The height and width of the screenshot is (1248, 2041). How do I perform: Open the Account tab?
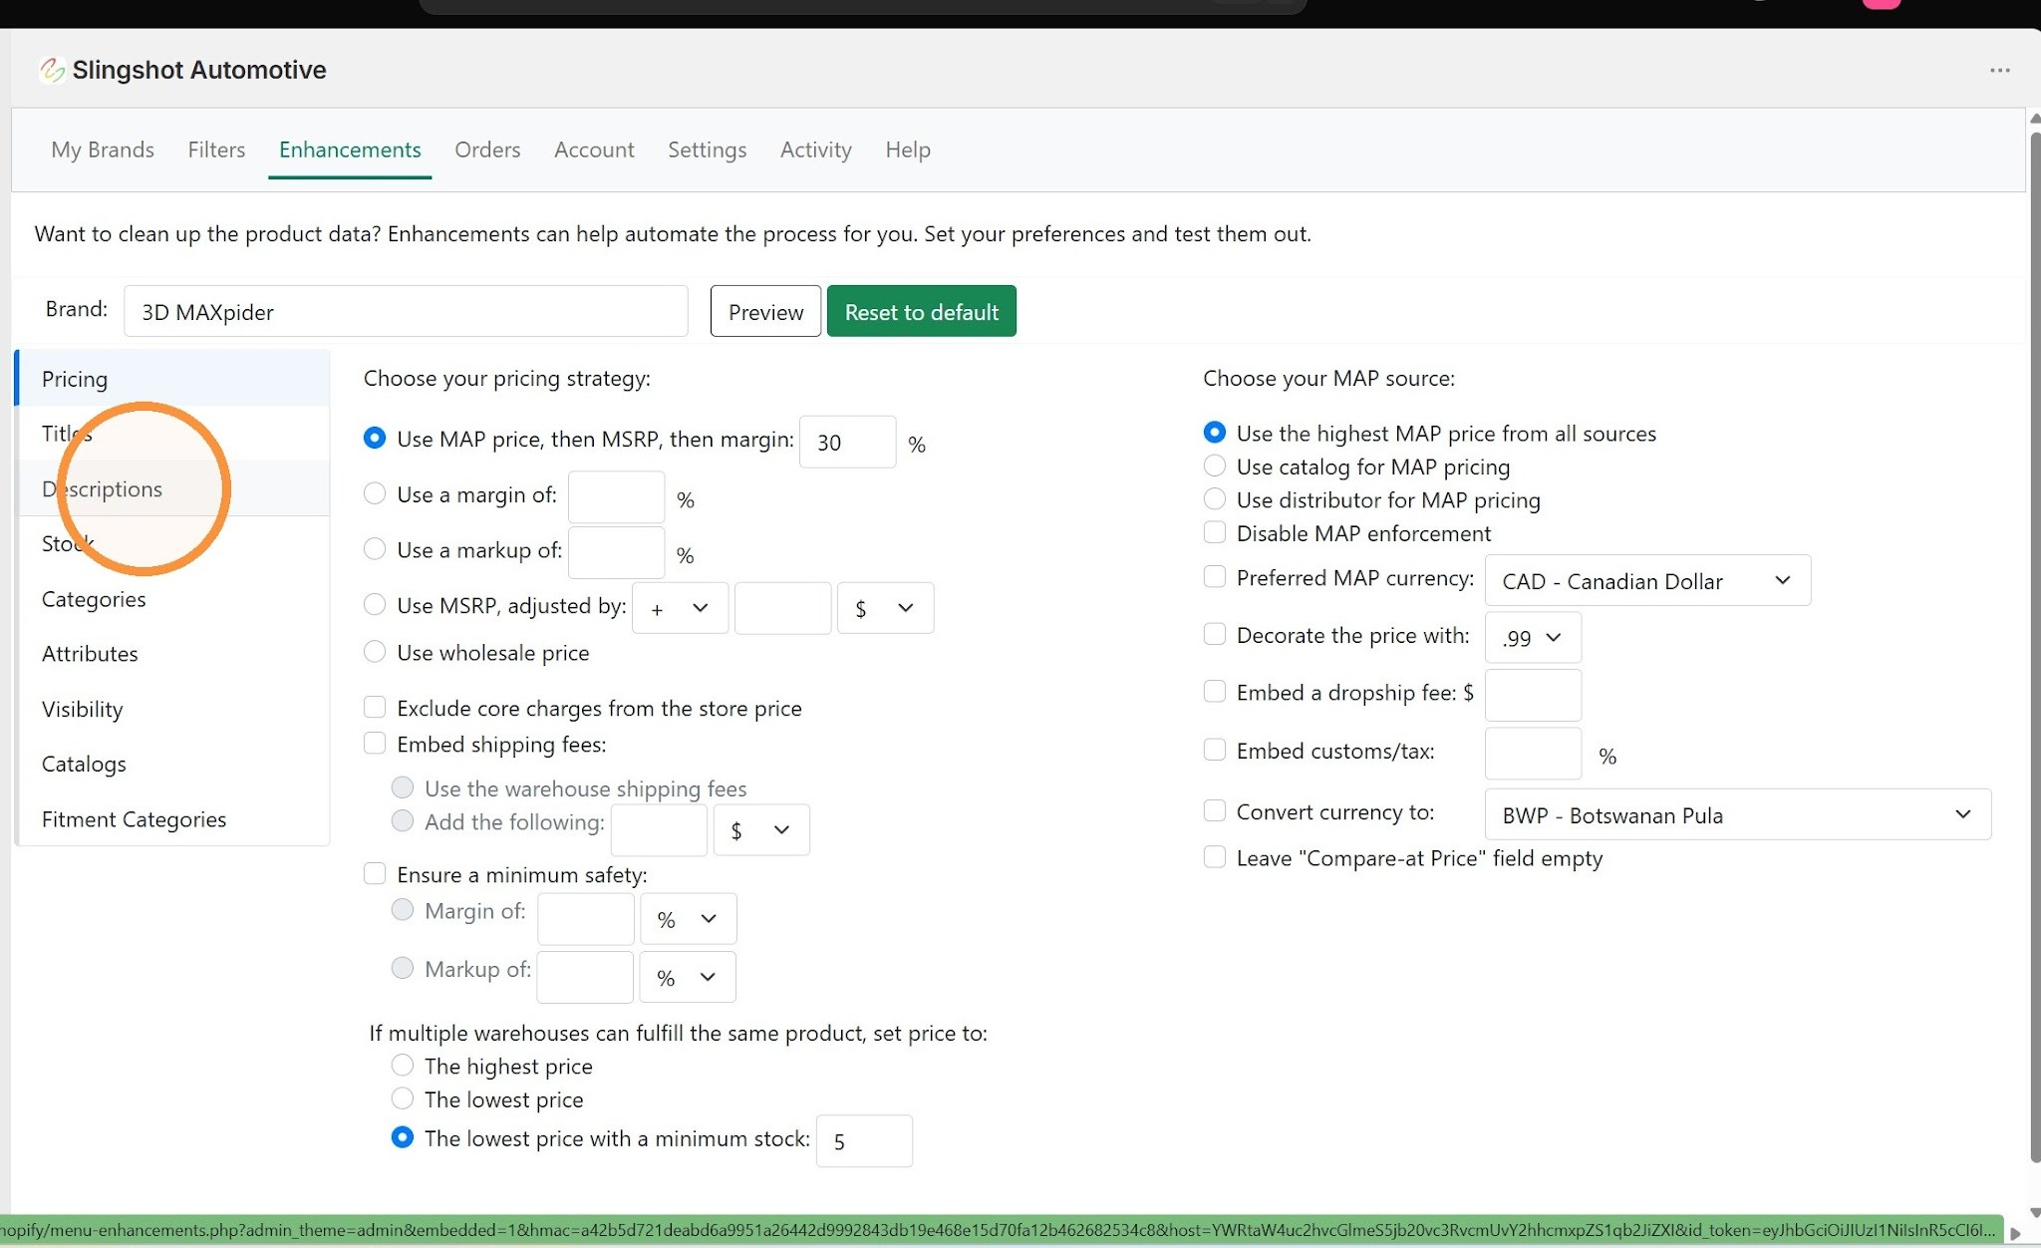[x=594, y=150]
